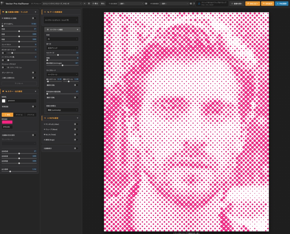Toggle the グレースケール switch
The width and height of the screenshot is (290, 234).
click(x=34, y=73)
